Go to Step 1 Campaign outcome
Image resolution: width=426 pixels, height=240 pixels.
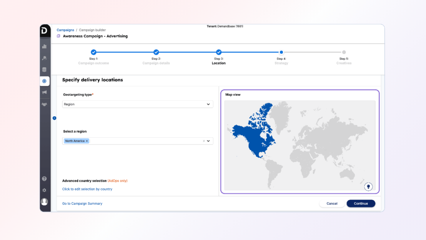pyautogui.click(x=94, y=52)
